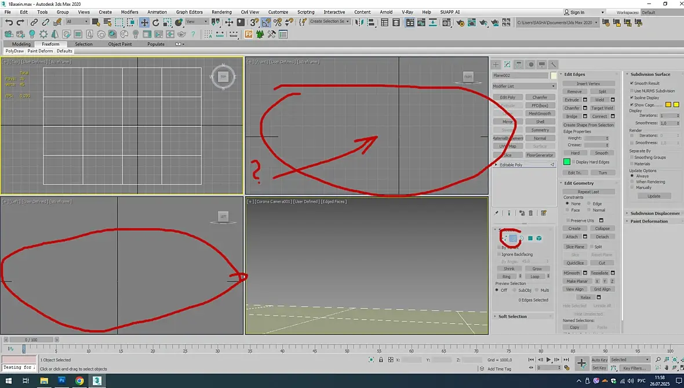Select the Move transform tool

(144, 22)
